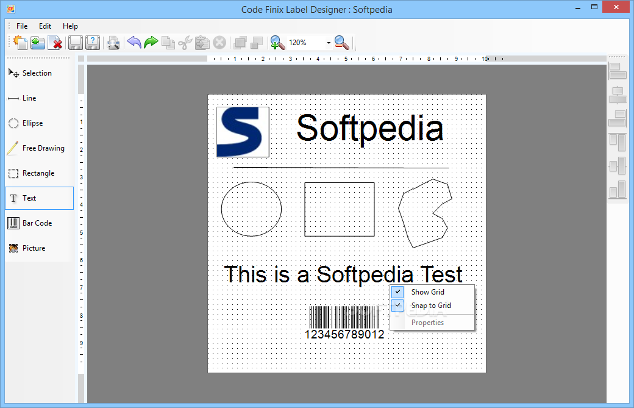634x408 pixels.
Task: Open the Help menu
Action: click(70, 26)
